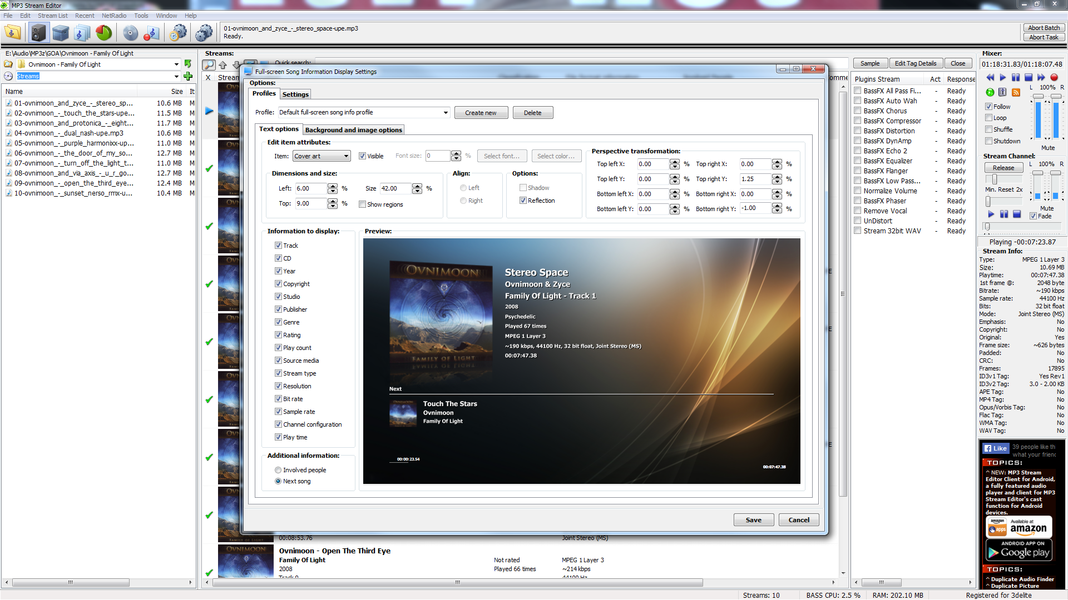Screen dimensions: 1068x600
Task: Open the scheduler gear-with-clock toolbar icon
Action: (x=178, y=33)
